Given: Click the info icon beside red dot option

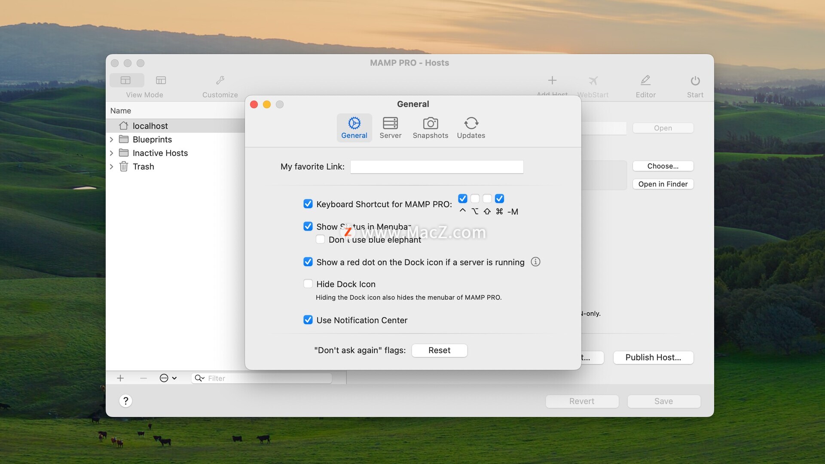Looking at the screenshot, I should click(x=535, y=262).
